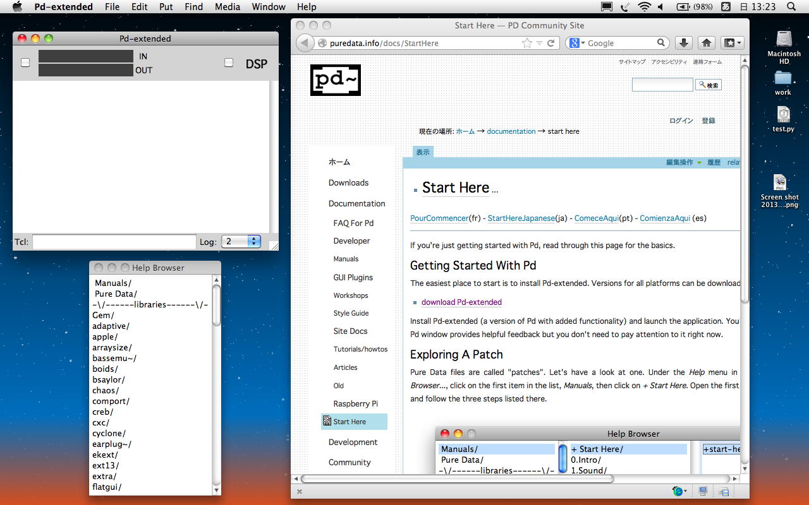Viewport: 809px width, 505px height.
Task: Click the globe site identity icon
Action: click(x=322, y=44)
